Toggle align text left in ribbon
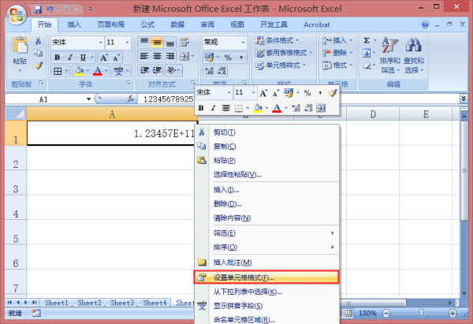This screenshot has width=473, height=324. pos(144,56)
